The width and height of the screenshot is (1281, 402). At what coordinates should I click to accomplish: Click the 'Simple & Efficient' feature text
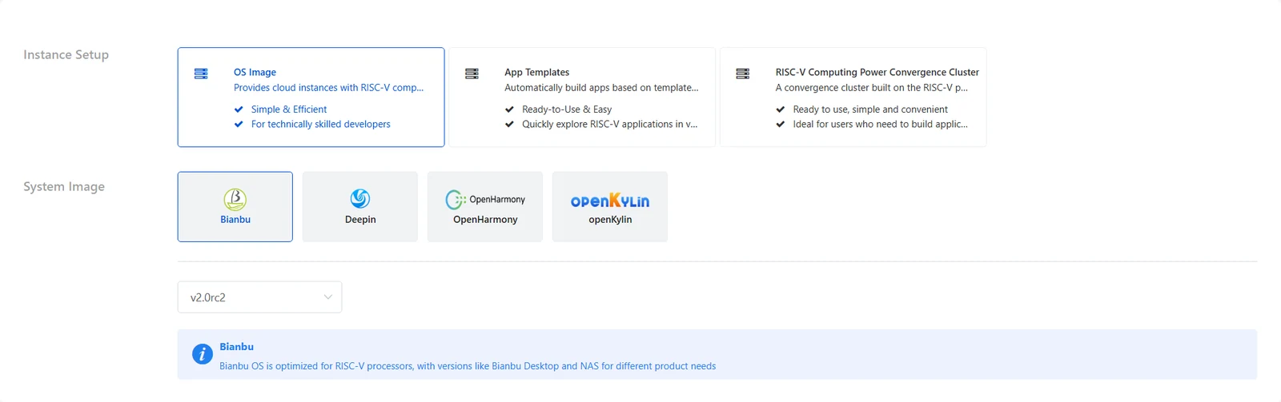click(x=289, y=109)
